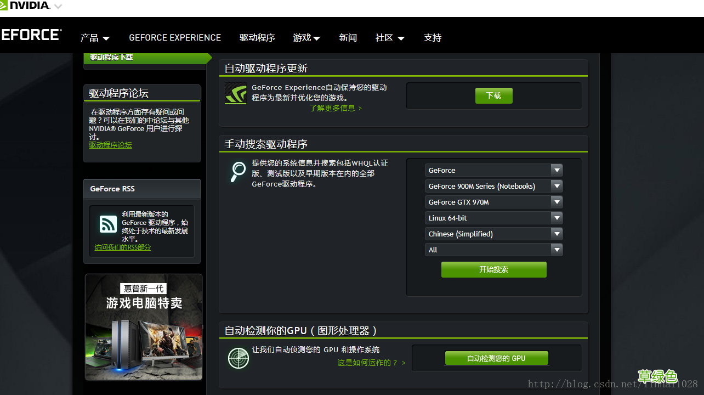Viewport: 704px width, 395px height.
Task: Click the orange RSS feed icon
Action: coord(107,224)
